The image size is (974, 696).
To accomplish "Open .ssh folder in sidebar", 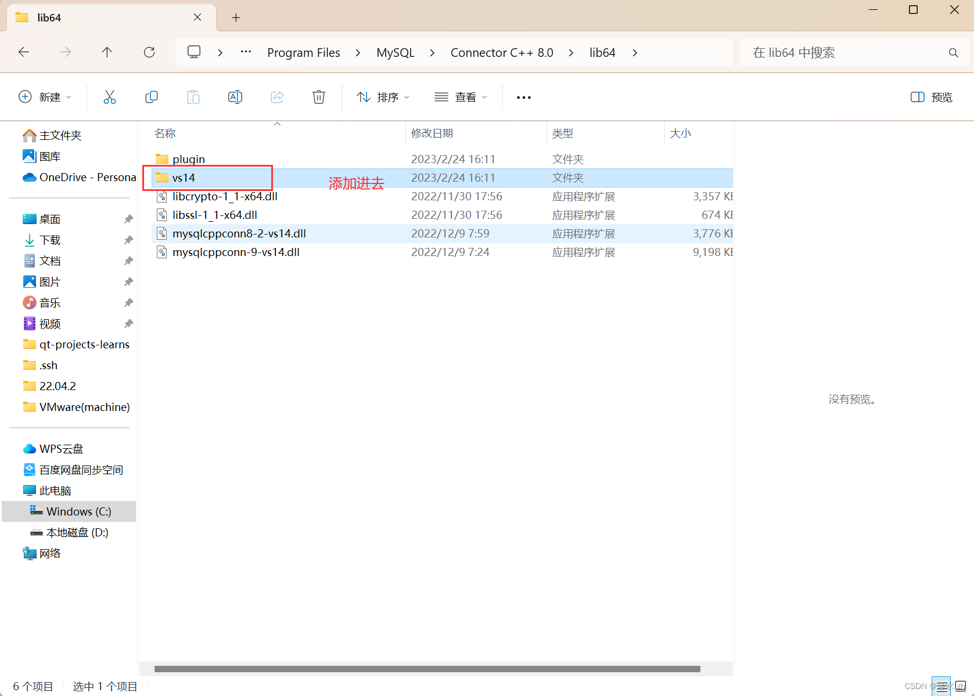I will (40, 365).
